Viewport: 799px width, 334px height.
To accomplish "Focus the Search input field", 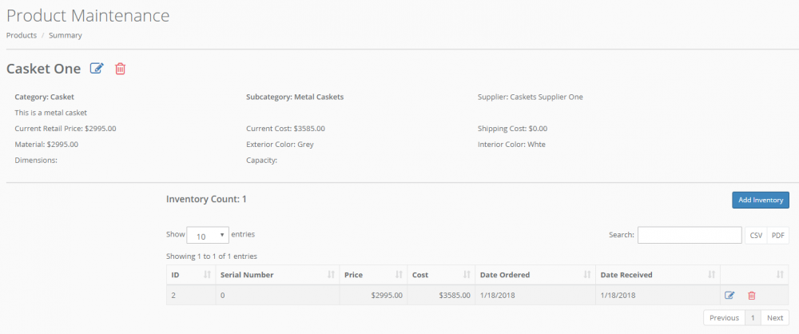I will click(x=689, y=235).
